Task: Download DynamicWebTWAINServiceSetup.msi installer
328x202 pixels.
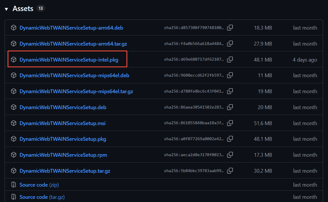Action: pos(62,123)
